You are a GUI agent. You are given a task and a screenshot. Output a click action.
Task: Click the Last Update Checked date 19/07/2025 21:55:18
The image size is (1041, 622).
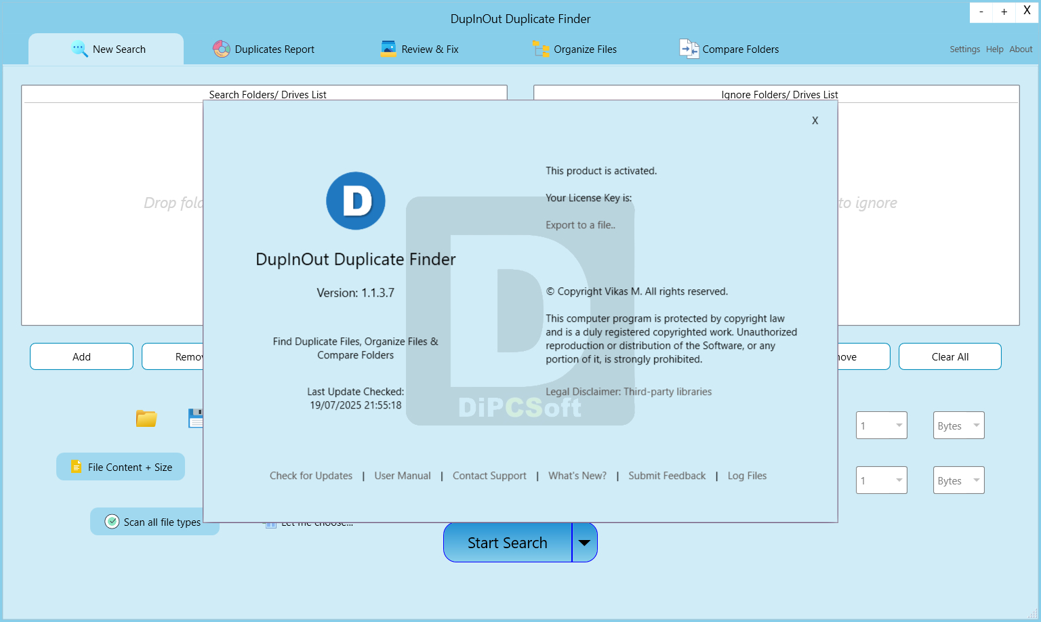click(356, 405)
